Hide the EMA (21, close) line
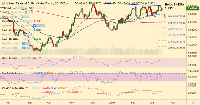The image size is (200, 105). click(x=25, y=39)
